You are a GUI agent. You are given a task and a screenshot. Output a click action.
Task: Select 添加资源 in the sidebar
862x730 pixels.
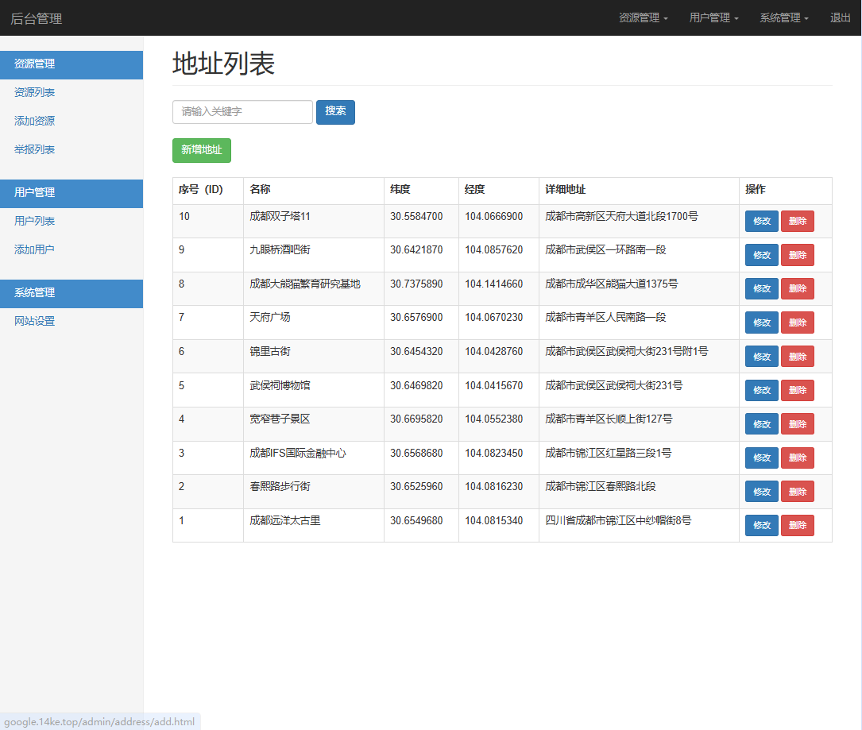35,122
